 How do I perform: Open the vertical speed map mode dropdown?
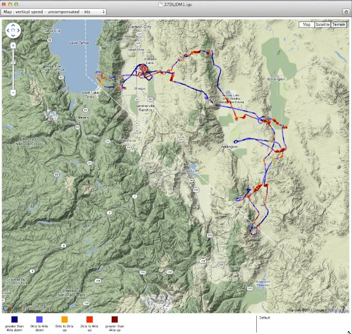coord(54,12)
